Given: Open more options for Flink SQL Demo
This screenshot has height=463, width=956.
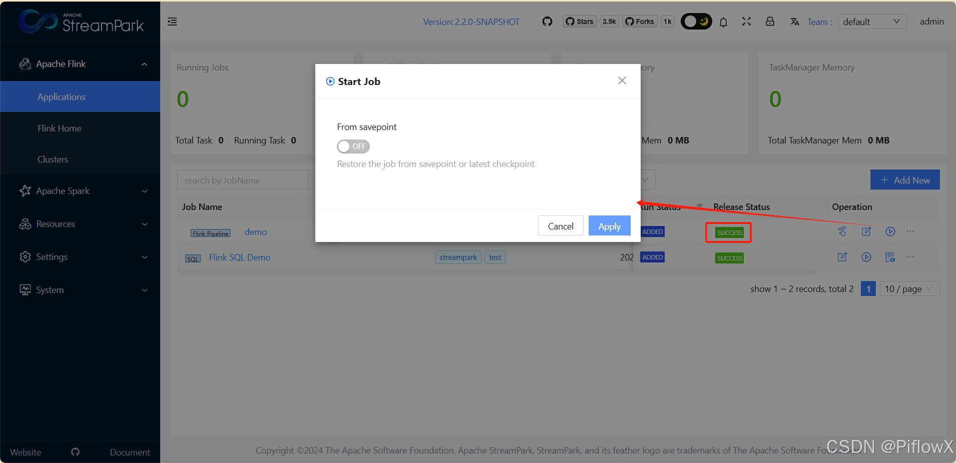Looking at the screenshot, I should click(x=910, y=257).
